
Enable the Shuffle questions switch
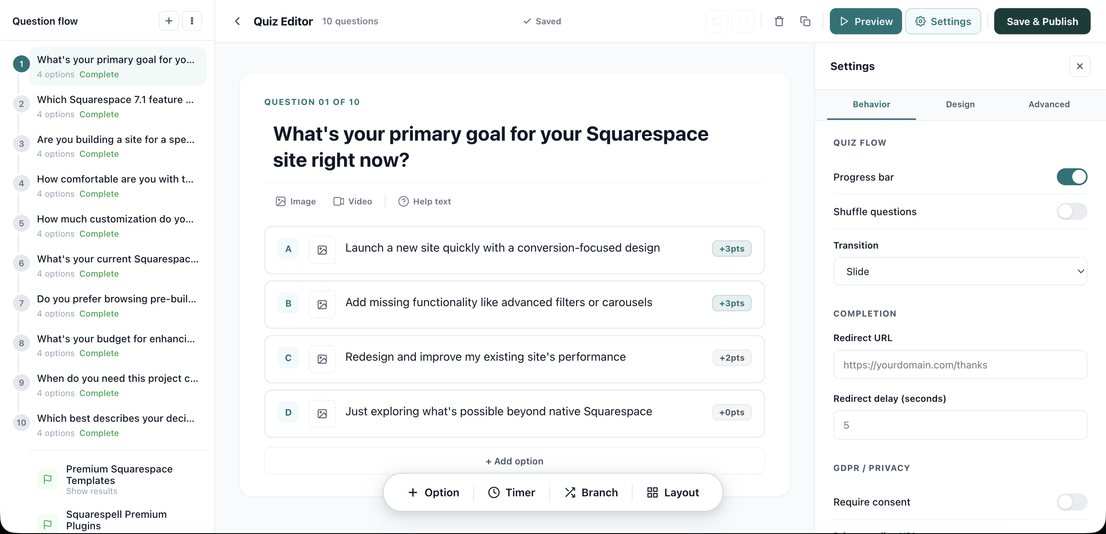pyautogui.click(x=1071, y=211)
